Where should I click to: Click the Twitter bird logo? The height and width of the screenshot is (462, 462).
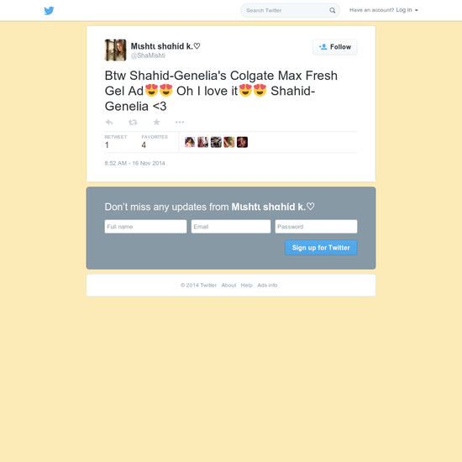(x=49, y=11)
